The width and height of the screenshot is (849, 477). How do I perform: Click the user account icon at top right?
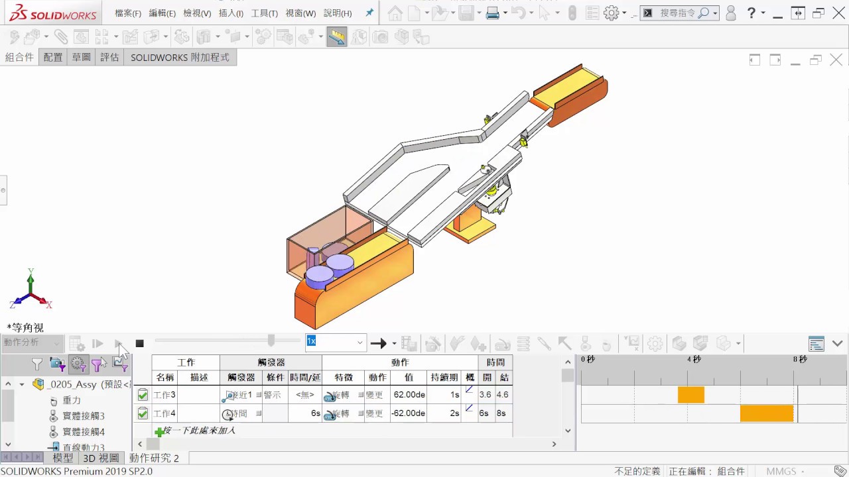(731, 13)
